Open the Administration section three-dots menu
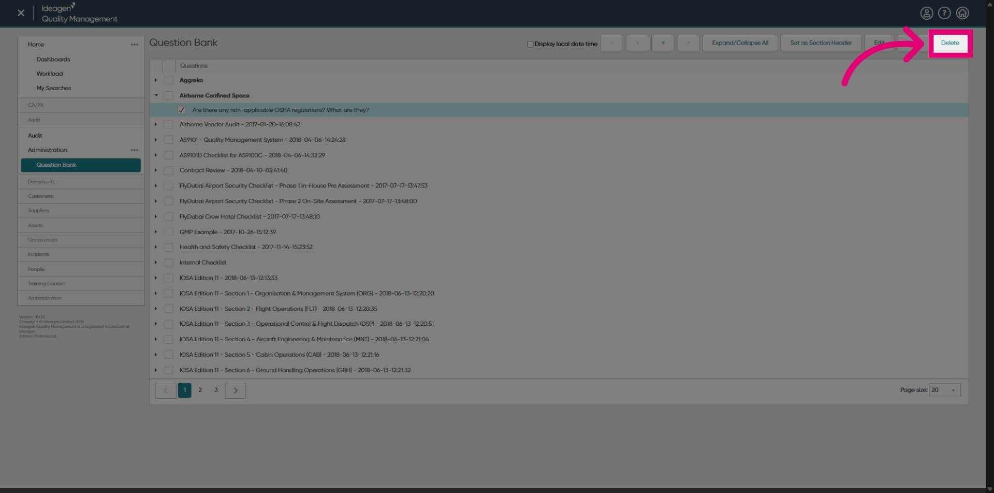Screen dimensions: 994x493 coord(135,150)
